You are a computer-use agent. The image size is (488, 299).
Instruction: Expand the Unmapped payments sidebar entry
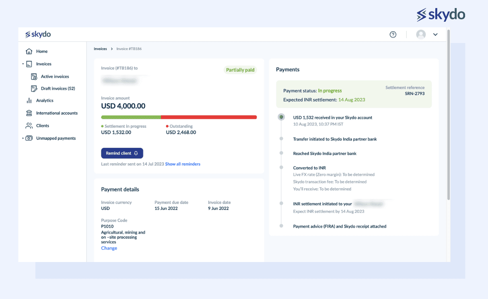tap(23, 138)
